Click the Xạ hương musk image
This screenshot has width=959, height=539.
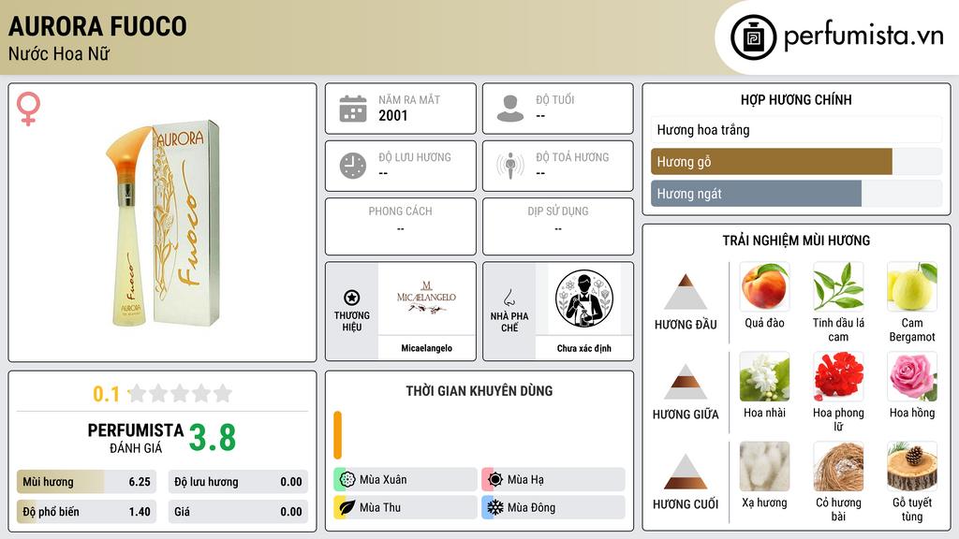tap(764, 466)
